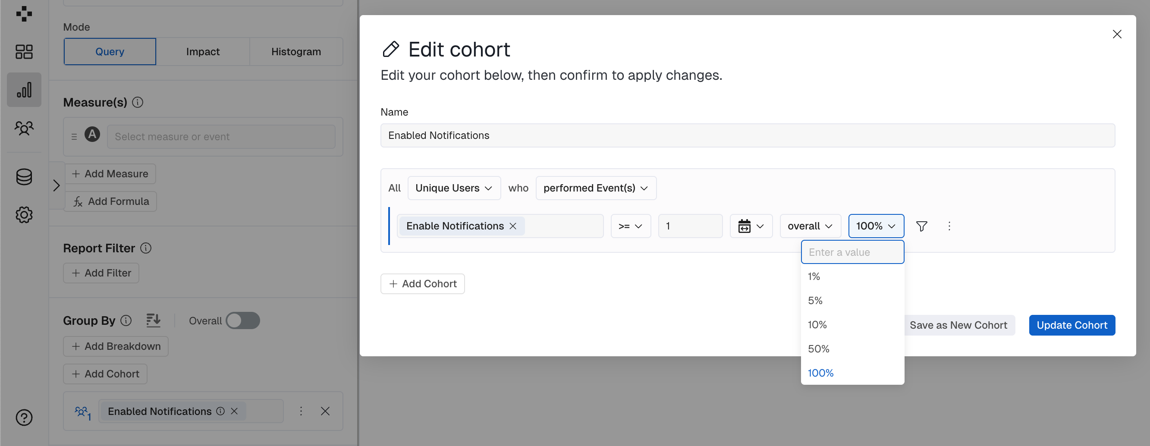The height and width of the screenshot is (446, 1150).
Task: Switch to the Histogram mode tab
Action: point(296,52)
